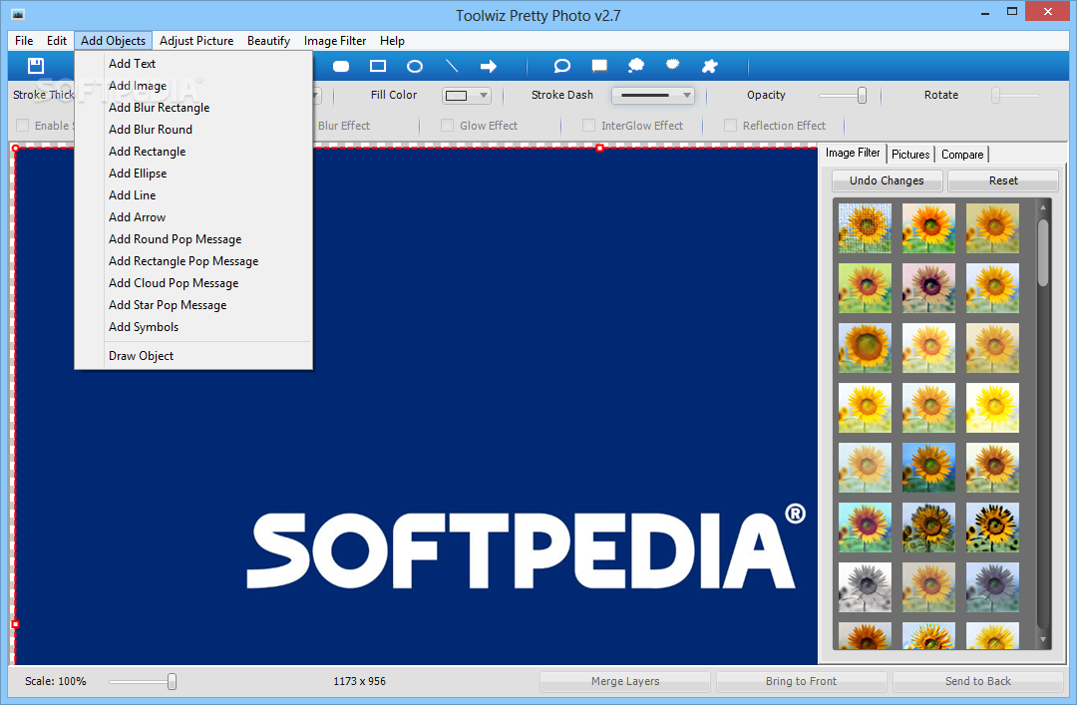The width and height of the screenshot is (1077, 705).
Task: Open the File menu
Action: point(24,41)
